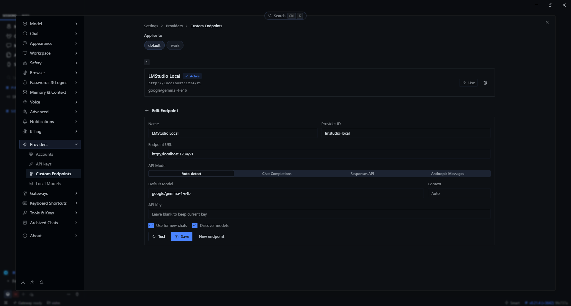Open the Search bar at the top
The image size is (571, 306).
(285, 16)
